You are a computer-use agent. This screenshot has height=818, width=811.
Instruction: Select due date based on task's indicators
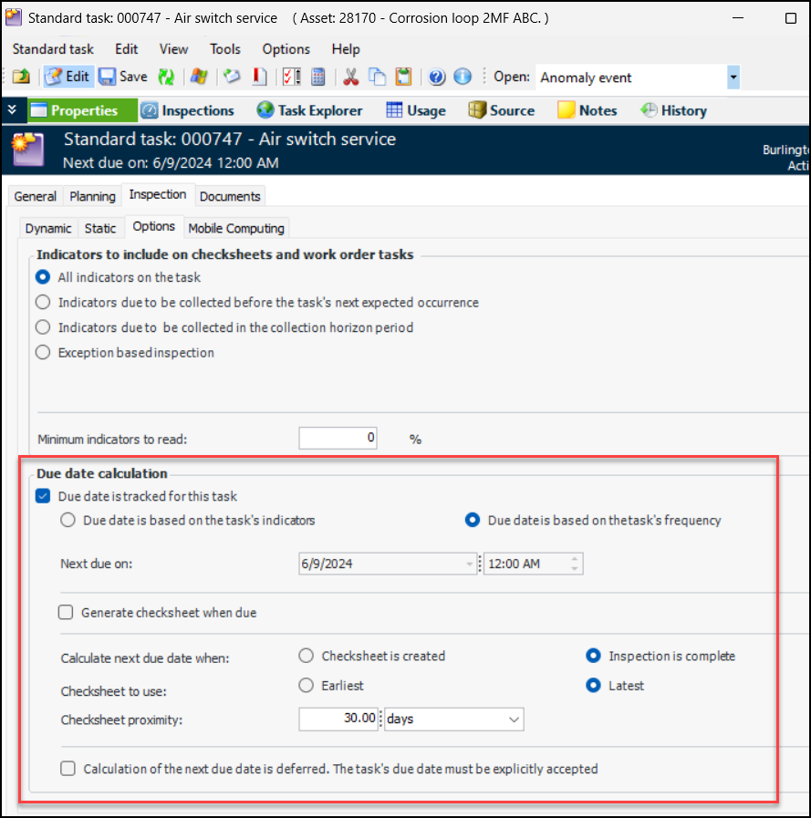68,520
